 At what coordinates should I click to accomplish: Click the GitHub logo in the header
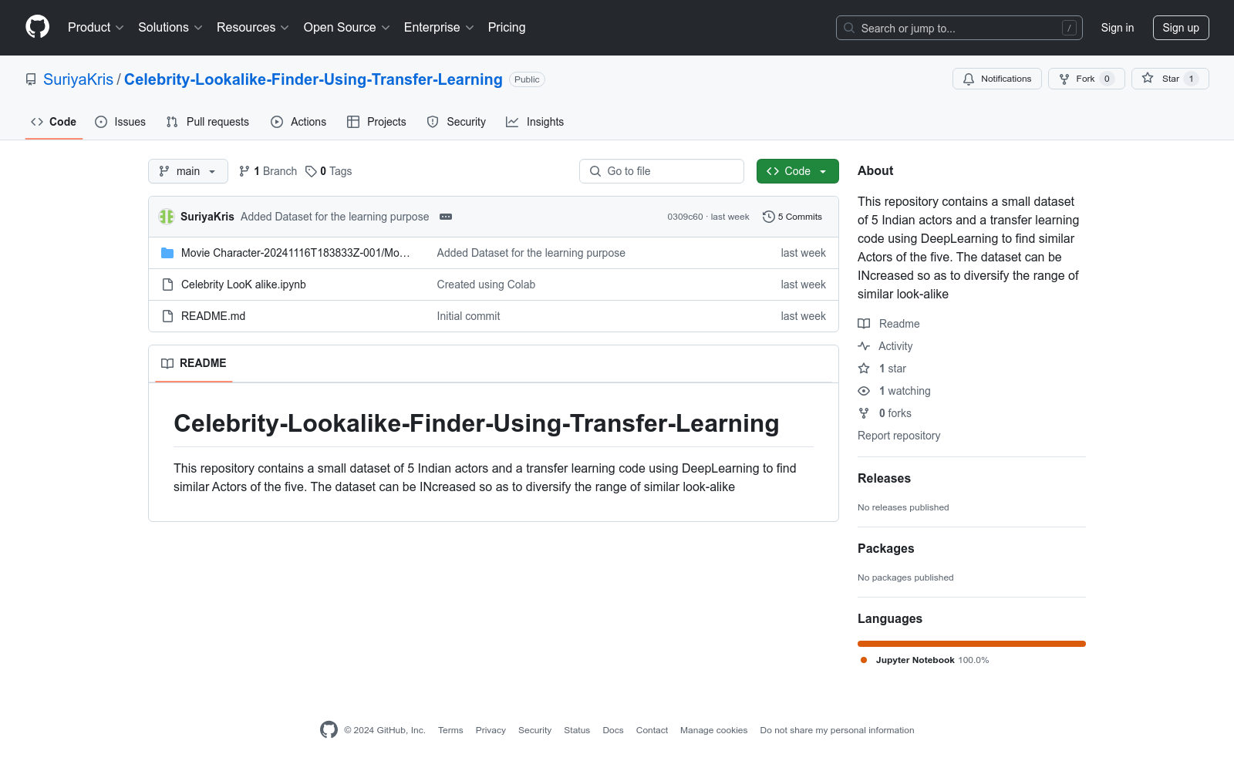click(x=37, y=27)
